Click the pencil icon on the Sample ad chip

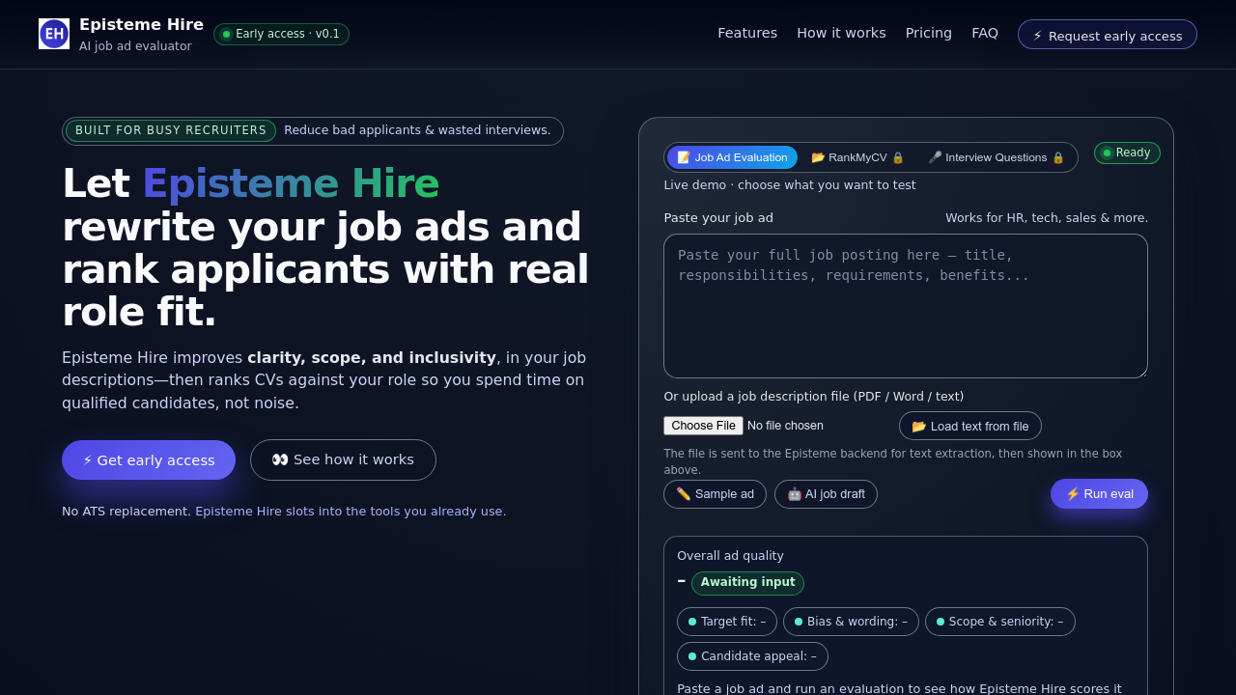[683, 493]
